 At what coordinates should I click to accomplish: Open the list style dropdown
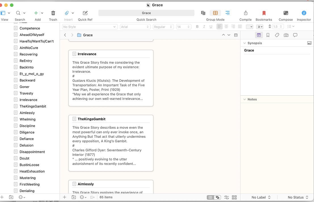coord(291,26)
